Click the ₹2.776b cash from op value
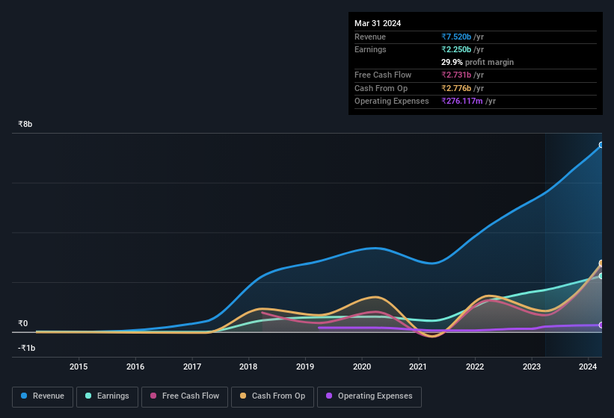 coord(456,88)
